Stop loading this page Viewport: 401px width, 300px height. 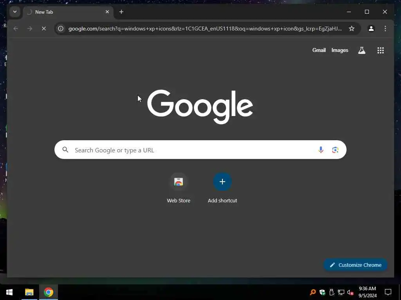[44, 29]
